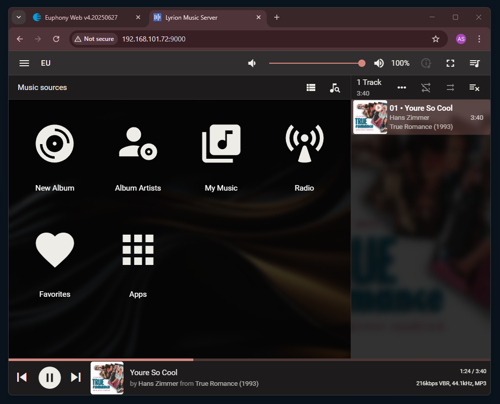Open the tab search dropdown
Screen dimensions: 500x404
pyautogui.click(x=19, y=17)
